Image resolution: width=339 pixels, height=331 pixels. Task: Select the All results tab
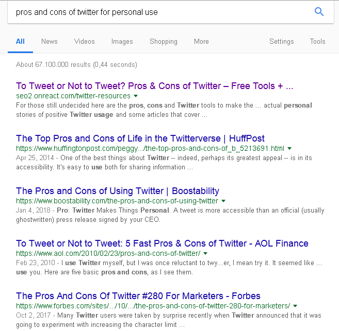point(20,41)
